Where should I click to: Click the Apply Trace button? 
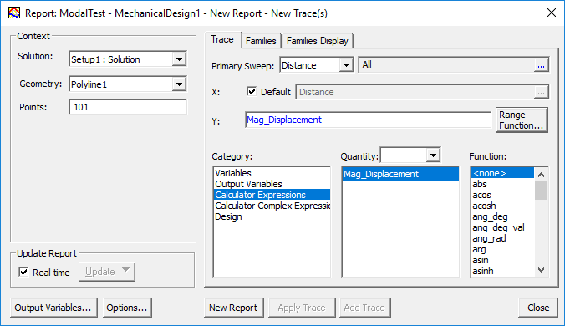pos(302,308)
